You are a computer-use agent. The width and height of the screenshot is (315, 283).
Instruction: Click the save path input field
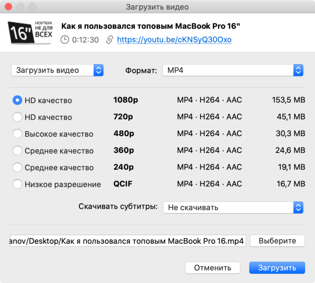pyautogui.click(x=128, y=241)
